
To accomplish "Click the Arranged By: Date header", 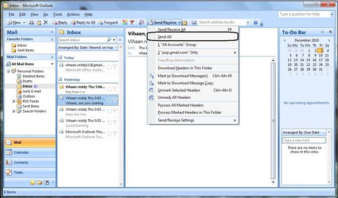I will [73, 48].
